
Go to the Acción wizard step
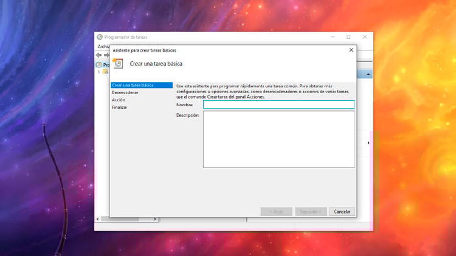pyautogui.click(x=119, y=99)
